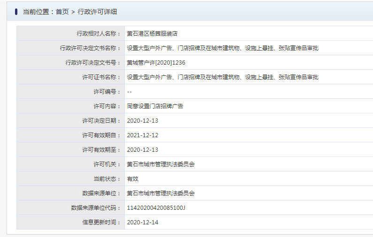Click the 当前状态 value 有效

[132, 179]
